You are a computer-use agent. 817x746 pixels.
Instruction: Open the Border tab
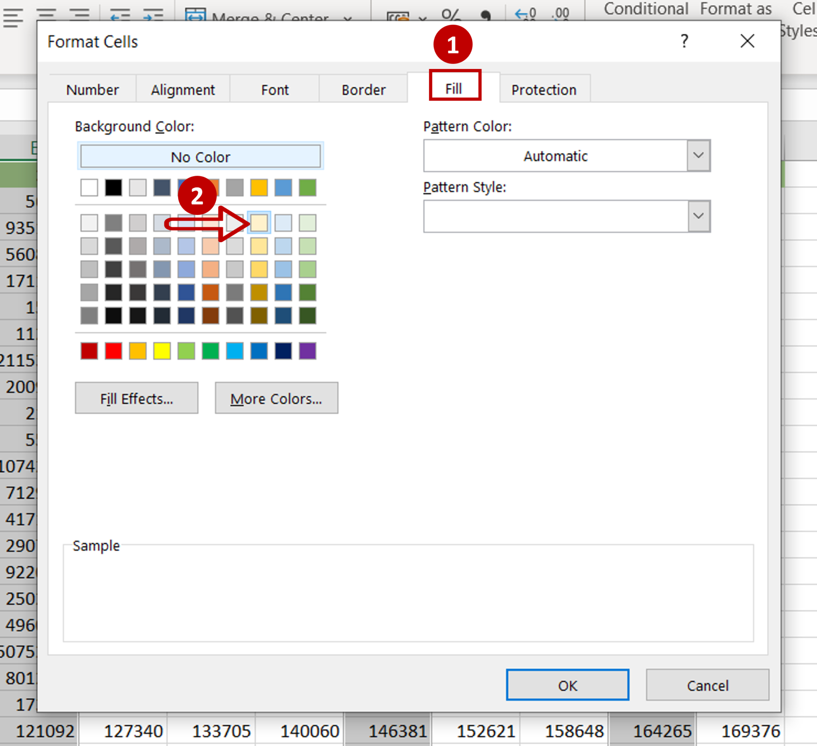pos(363,89)
